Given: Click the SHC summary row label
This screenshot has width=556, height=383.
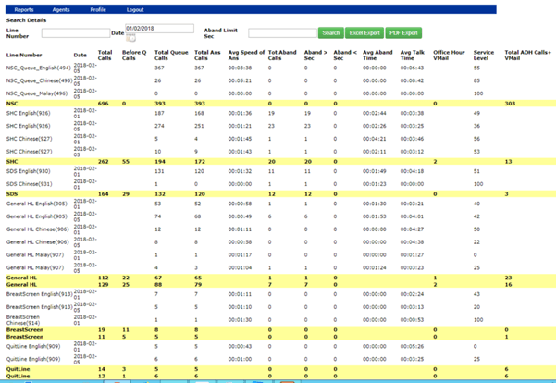Looking at the screenshot, I should pyautogui.click(x=12, y=161).
